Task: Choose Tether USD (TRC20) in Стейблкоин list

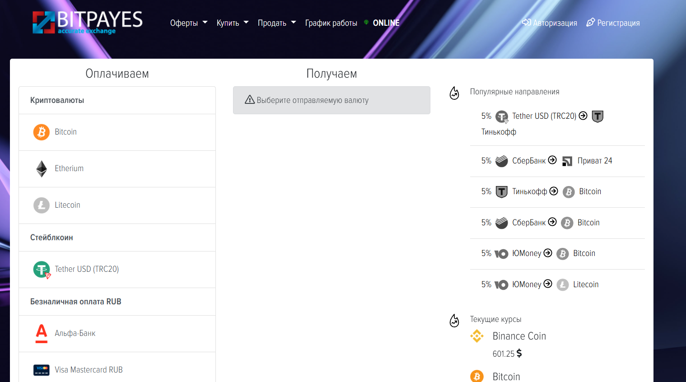Action: [x=117, y=270]
